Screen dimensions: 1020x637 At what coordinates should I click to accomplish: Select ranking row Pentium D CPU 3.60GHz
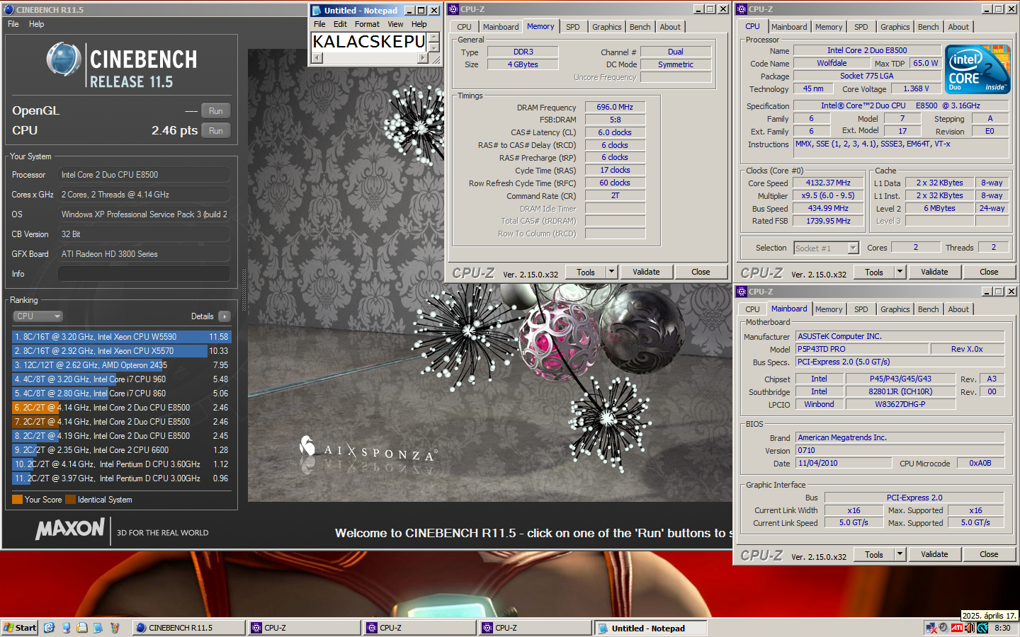[122, 464]
